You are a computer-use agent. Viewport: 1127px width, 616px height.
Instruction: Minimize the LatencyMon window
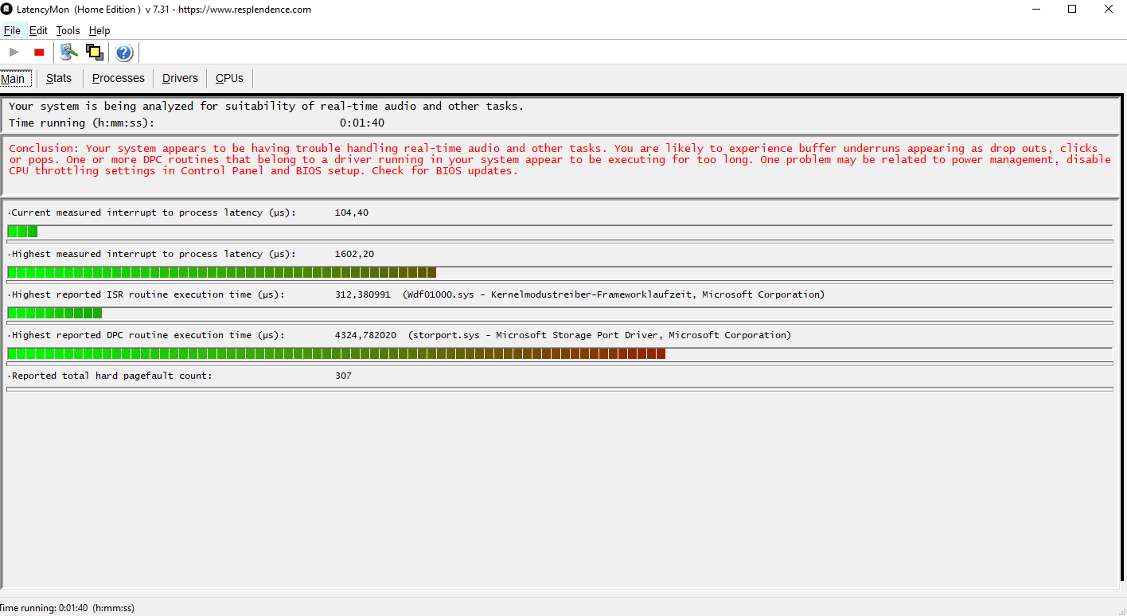[1035, 10]
